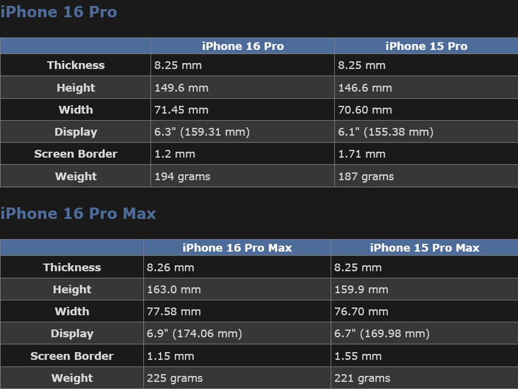Click the 76.70 mm width cell
This screenshot has width=518, height=389.
(424, 311)
